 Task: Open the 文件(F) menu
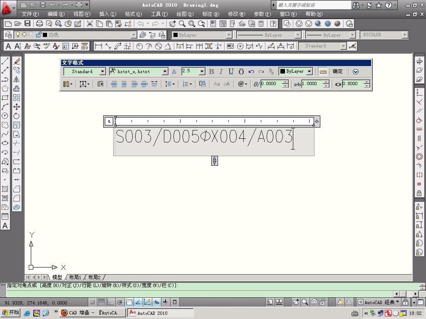pyautogui.click(x=30, y=14)
